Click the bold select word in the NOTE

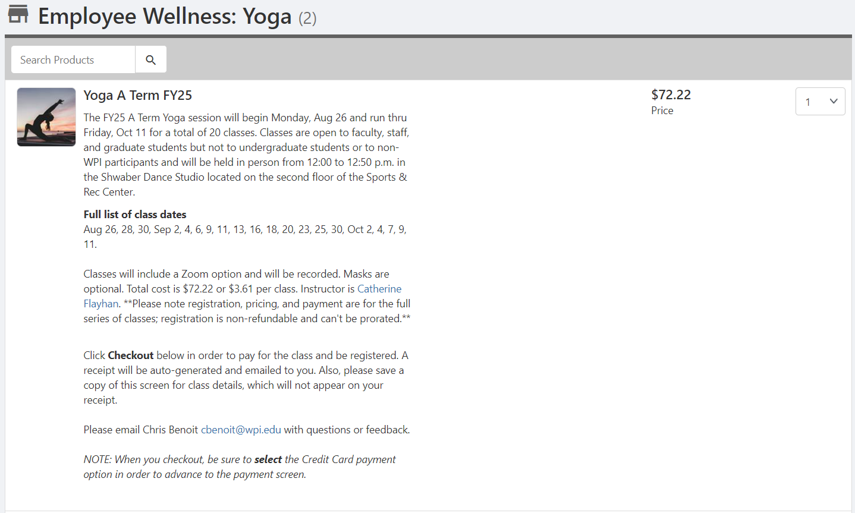pos(268,460)
